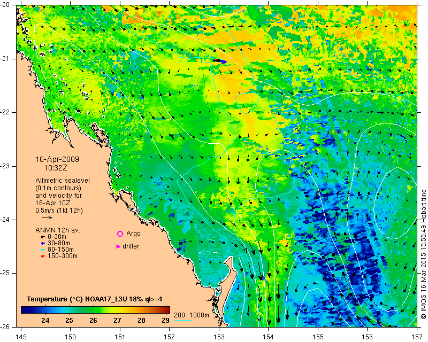Click the cyan 200m depth contour legend line
Viewport: 428px width, 342px height.
click(x=183, y=320)
